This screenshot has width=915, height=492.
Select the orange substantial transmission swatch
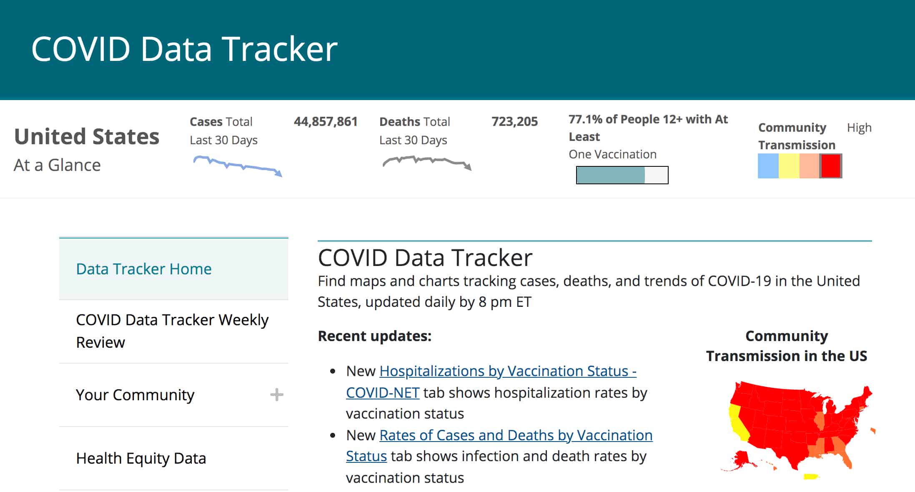pyautogui.click(x=809, y=166)
